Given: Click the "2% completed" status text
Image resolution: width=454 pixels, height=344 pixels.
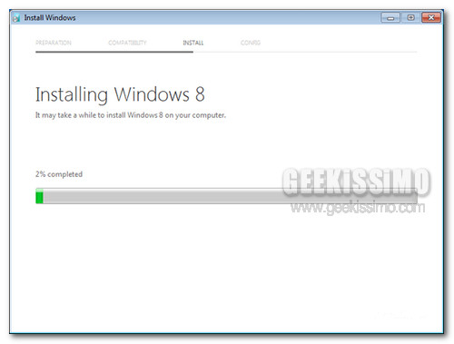Looking at the screenshot, I should [x=59, y=174].
